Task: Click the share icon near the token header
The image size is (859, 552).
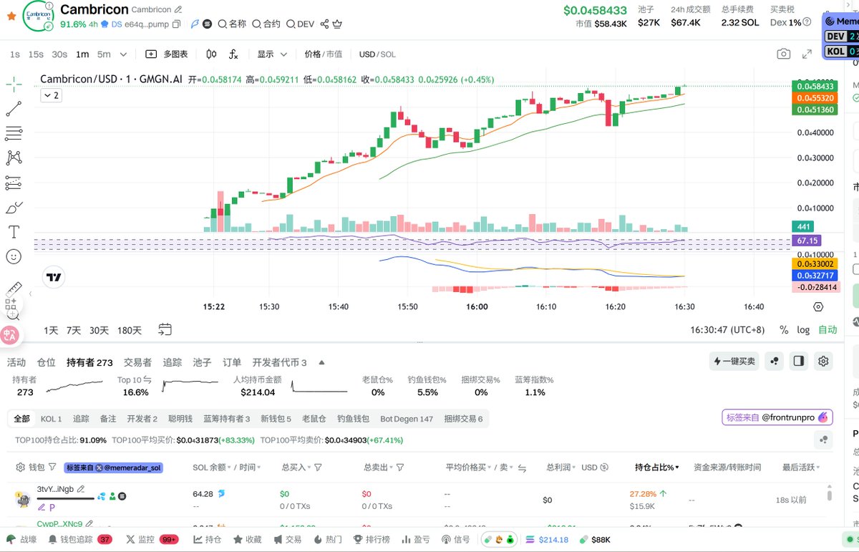Action: [x=324, y=24]
